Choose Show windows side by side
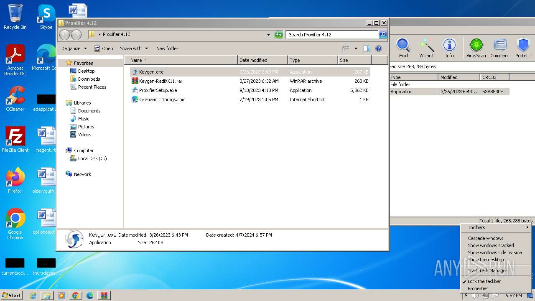The height and width of the screenshot is (301, 535). 495,253
